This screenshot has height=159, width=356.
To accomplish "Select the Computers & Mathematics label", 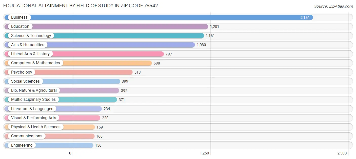I will [35, 63].
